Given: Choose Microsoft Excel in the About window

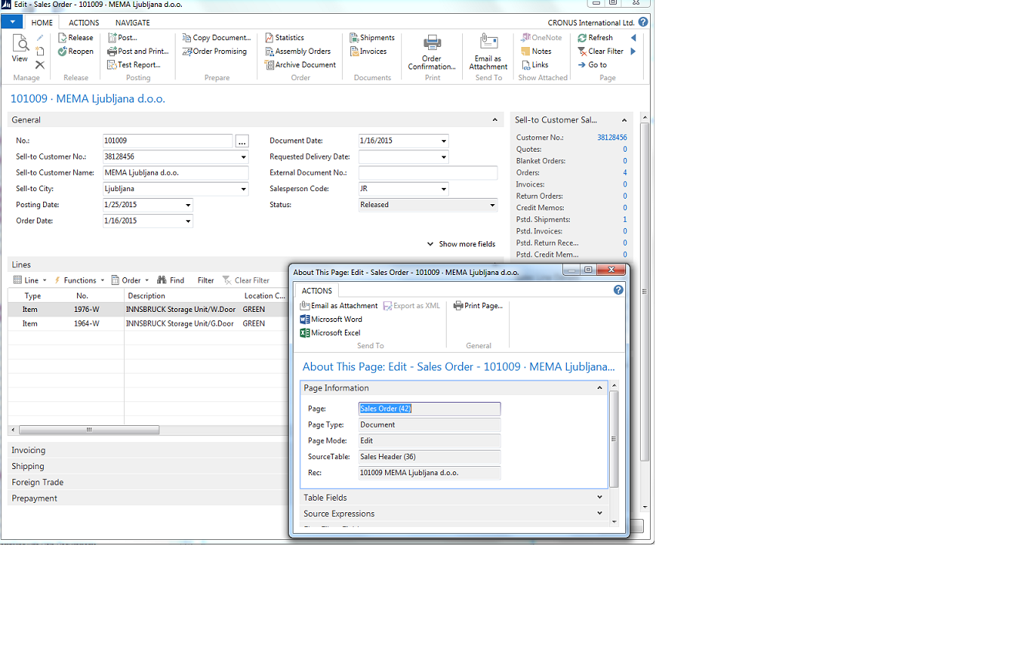Looking at the screenshot, I should [x=330, y=333].
